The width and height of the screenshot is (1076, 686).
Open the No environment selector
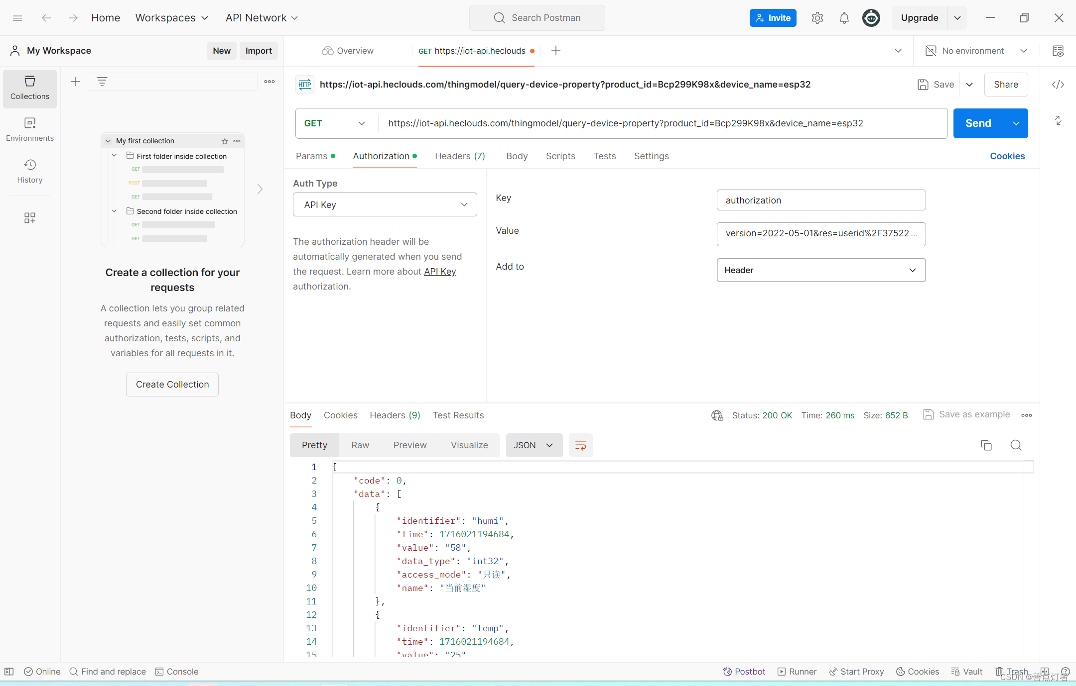(x=976, y=51)
